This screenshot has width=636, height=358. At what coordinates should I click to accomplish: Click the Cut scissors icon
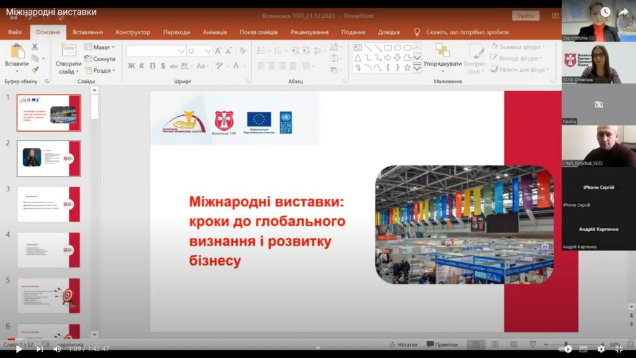click(35, 47)
